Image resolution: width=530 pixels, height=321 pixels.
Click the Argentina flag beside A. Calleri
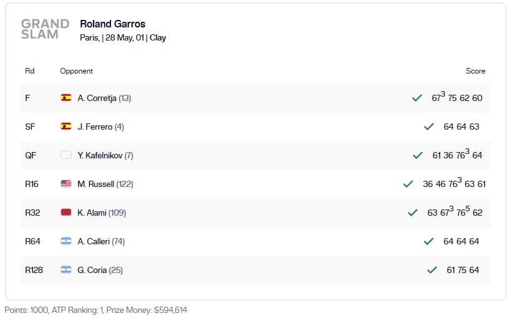coord(66,241)
